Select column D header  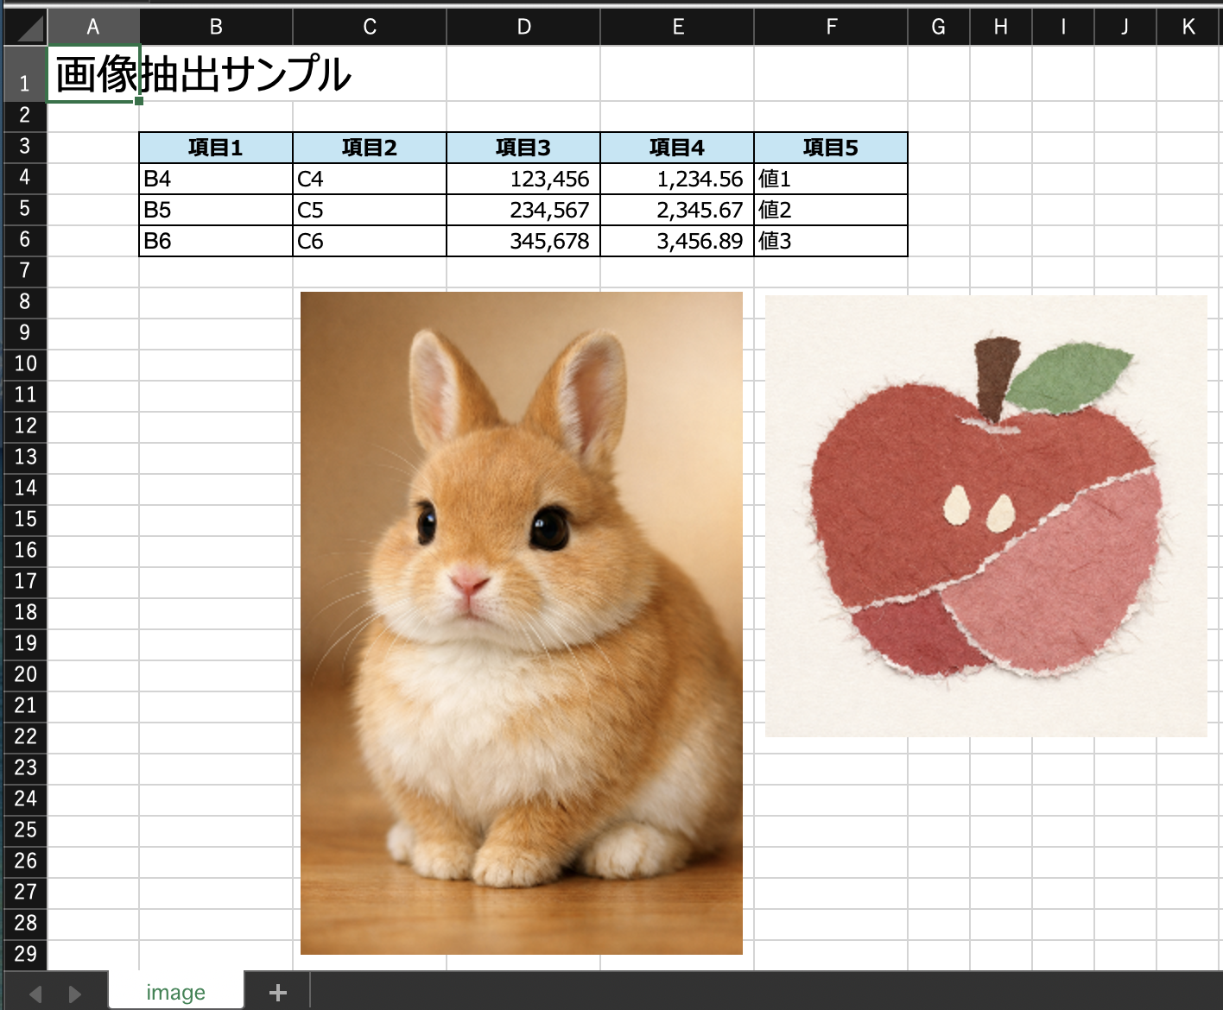pos(523,26)
